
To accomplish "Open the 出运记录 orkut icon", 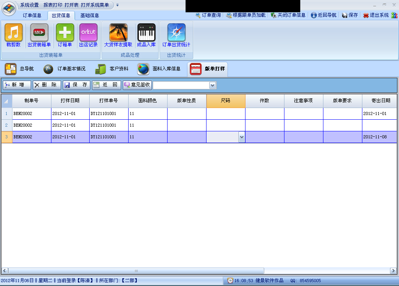I will (88, 33).
